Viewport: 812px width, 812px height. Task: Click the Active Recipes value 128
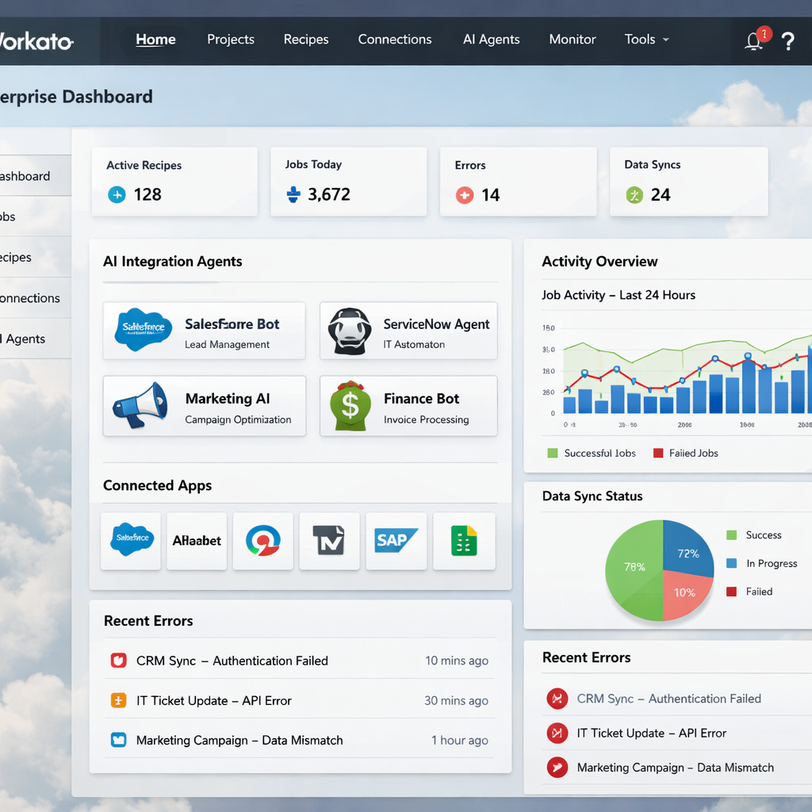(147, 195)
